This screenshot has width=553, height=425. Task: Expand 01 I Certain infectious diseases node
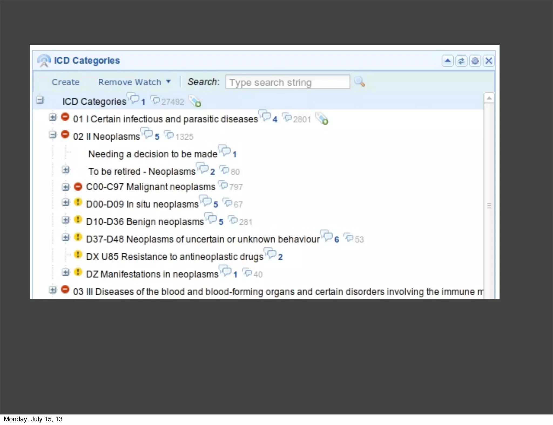click(x=53, y=117)
